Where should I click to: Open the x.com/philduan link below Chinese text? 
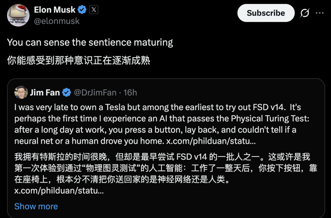[x=59, y=191]
